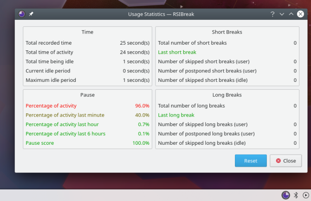This screenshot has width=311, height=201.
Task: Pin the window on all desktops
Action: click(x=31, y=14)
